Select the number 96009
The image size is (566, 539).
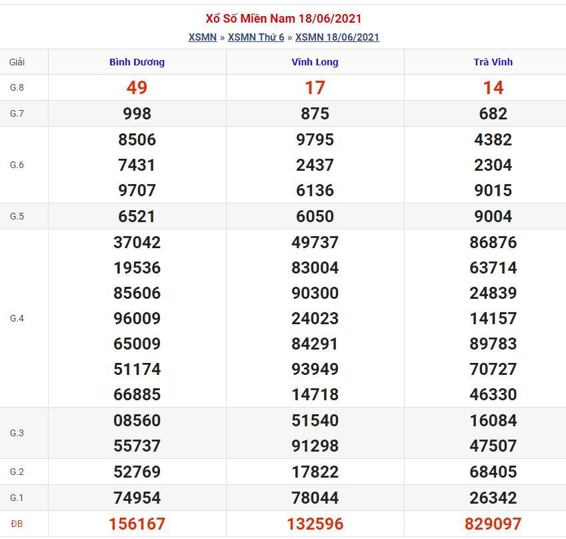click(137, 318)
